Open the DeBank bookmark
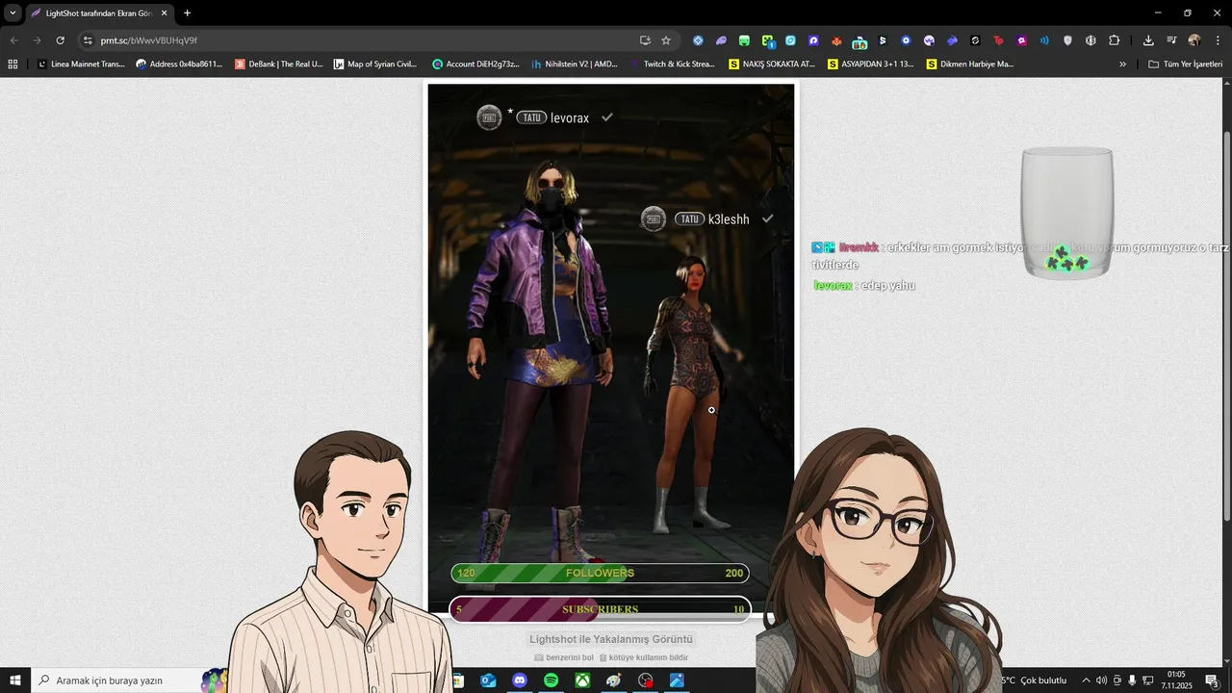Image resolution: width=1232 pixels, height=693 pixels. [x=279, y=64]
